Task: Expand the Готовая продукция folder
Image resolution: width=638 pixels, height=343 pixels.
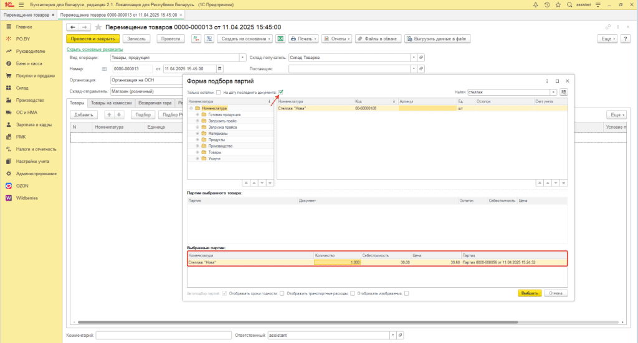Action: point(198,114)
